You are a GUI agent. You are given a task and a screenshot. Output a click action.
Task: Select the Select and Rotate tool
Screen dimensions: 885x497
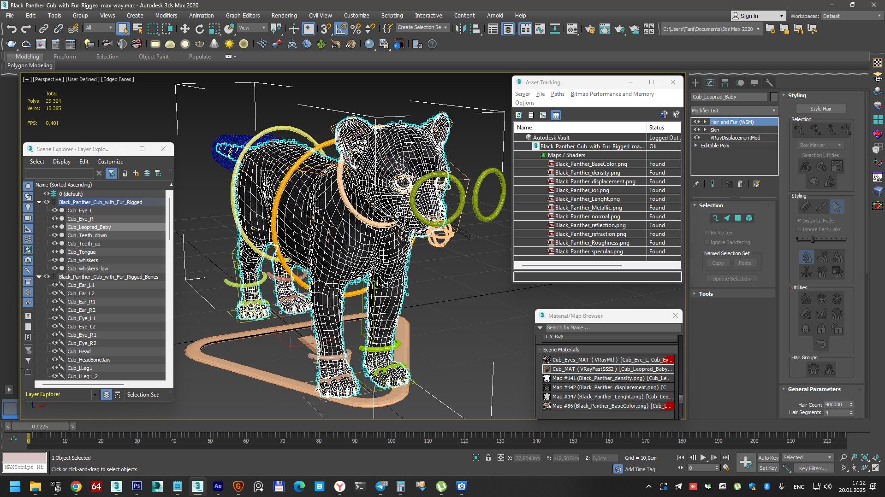pyautogui.click(x=199, y=29)
